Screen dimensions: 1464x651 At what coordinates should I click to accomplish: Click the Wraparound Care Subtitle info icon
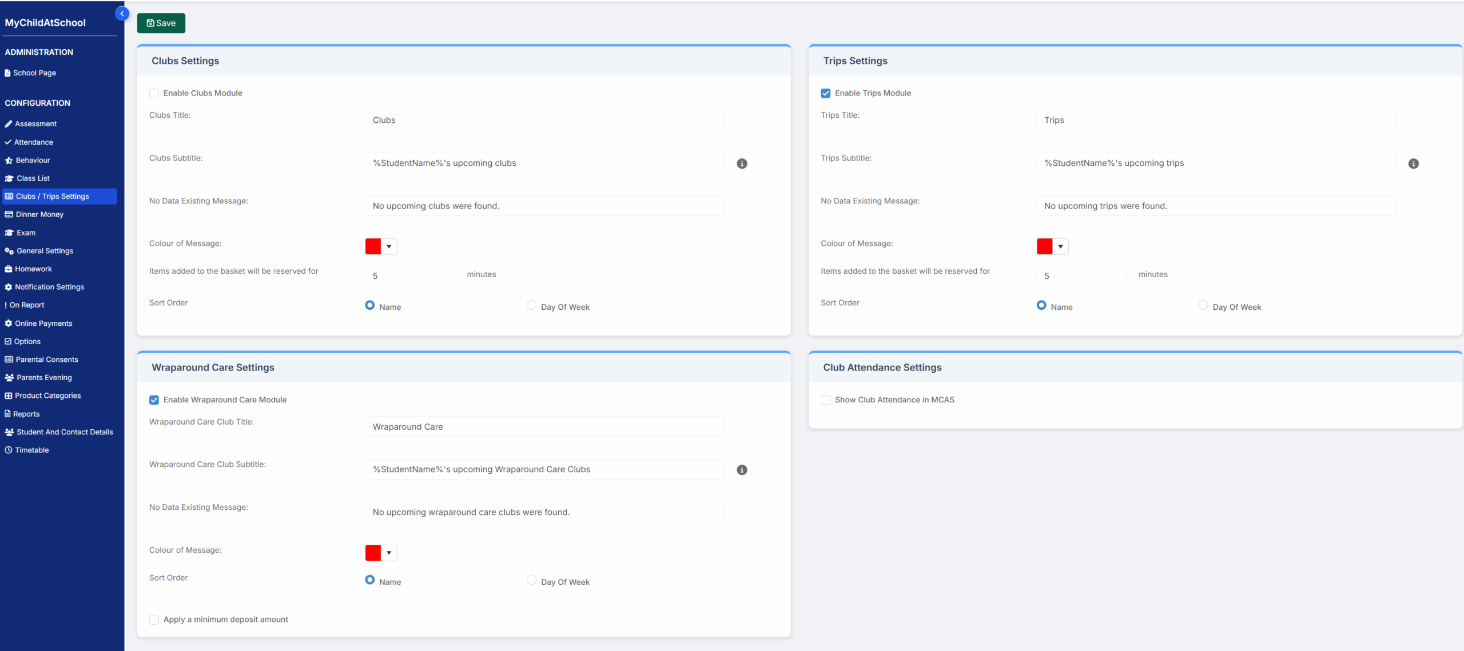pos(742,470)
